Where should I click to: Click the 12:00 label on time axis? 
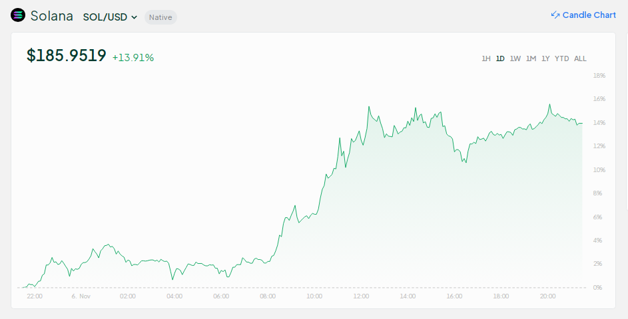(362, 296)
